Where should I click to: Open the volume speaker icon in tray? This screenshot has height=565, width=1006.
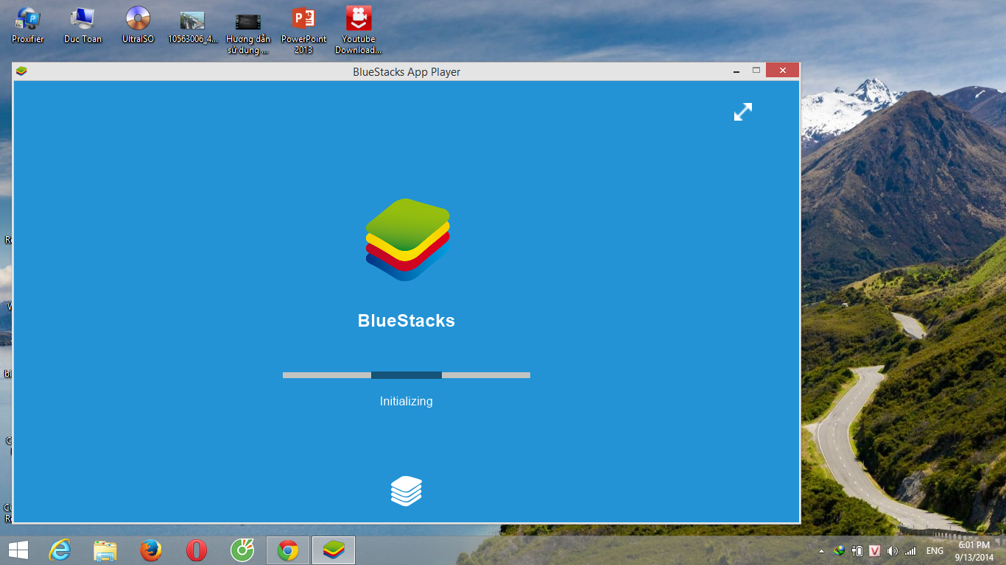[x=893, y=551]
